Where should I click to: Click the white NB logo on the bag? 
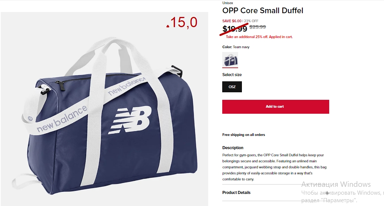coord(130,120)
